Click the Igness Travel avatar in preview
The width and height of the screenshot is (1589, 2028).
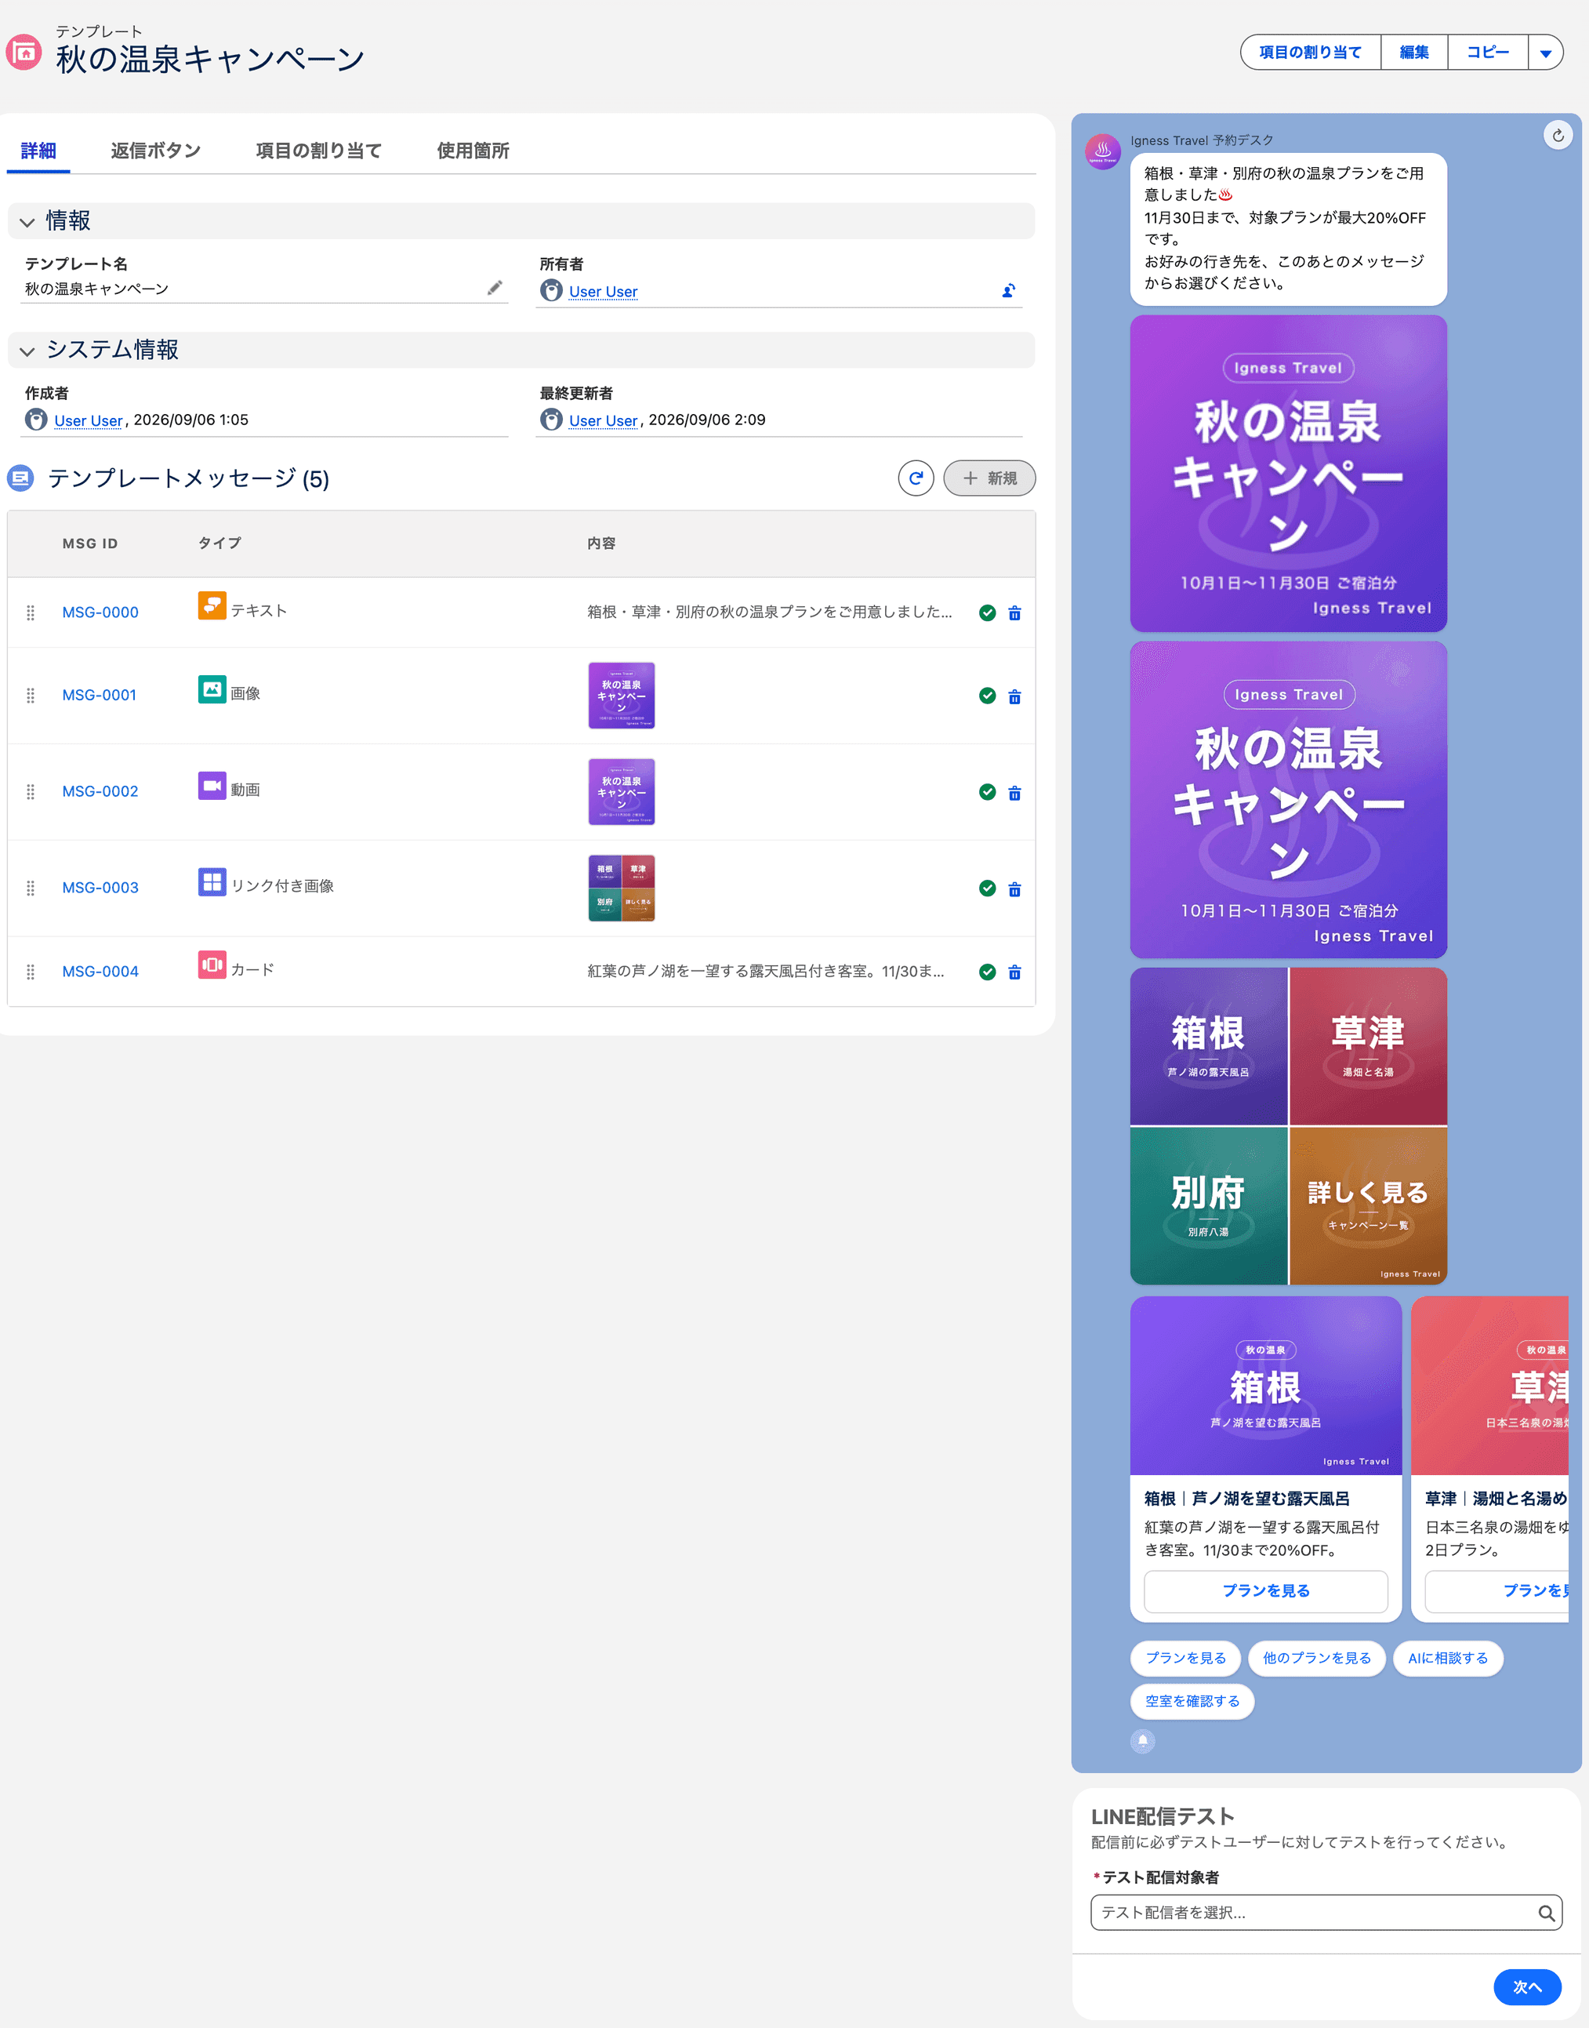coord(1104,151)
